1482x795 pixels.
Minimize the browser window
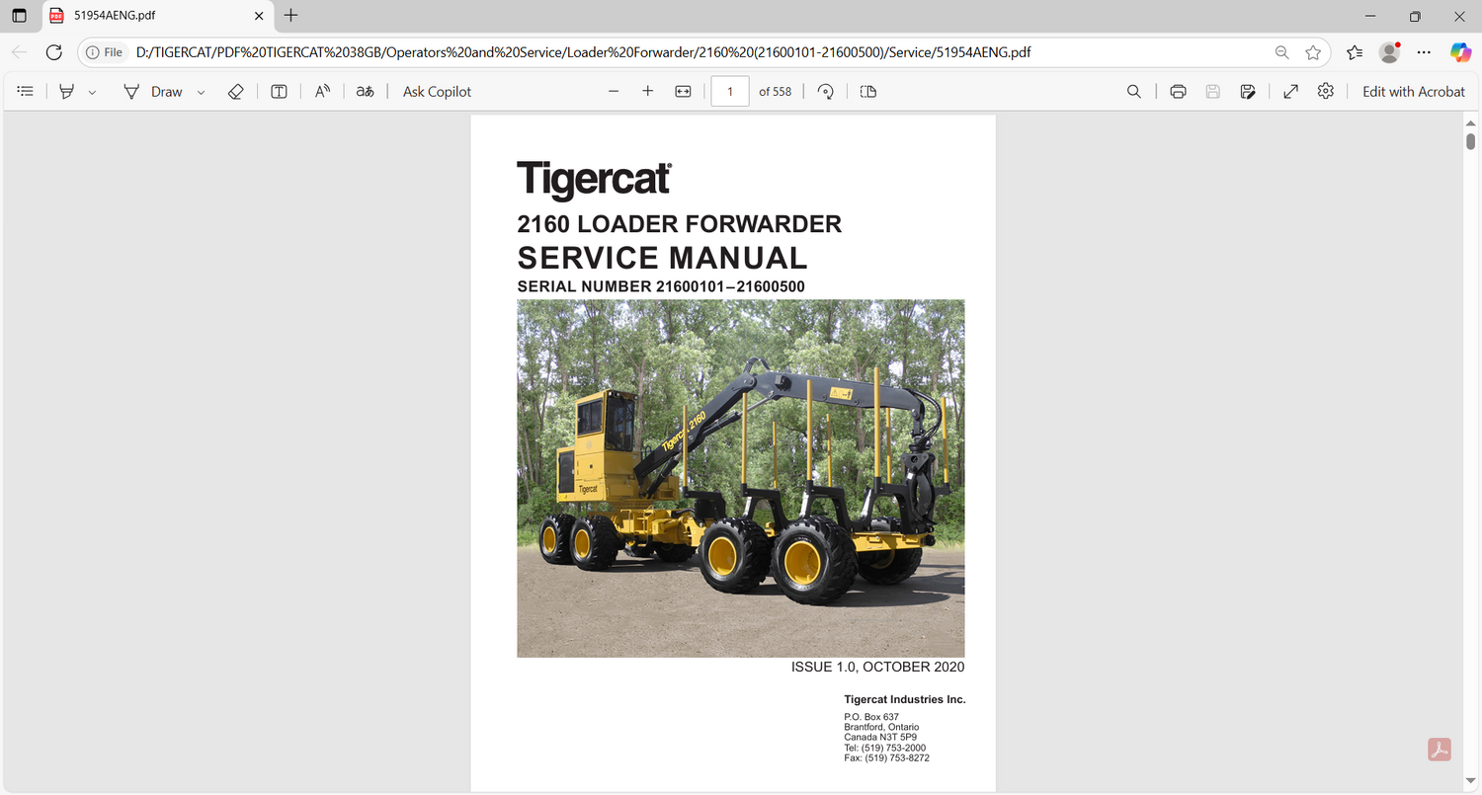[x=1369, y=16]
